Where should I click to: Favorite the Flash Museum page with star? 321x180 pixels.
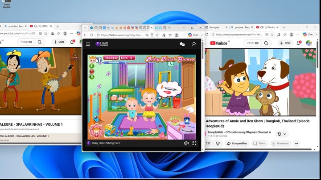pyautogui.click(x=157, y=35)
